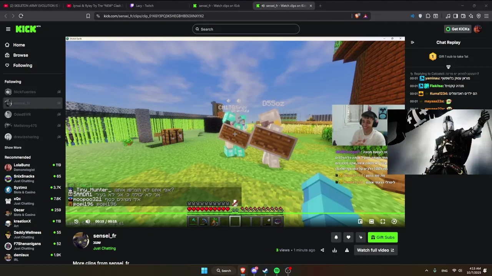Reload the page
The width and height of the screenshot is (492, 276).
pos(21,16)
